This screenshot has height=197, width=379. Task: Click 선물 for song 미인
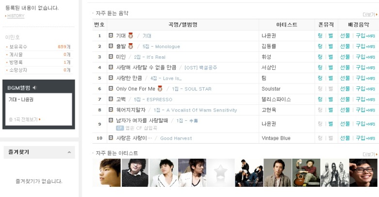(x=345, y=57)
